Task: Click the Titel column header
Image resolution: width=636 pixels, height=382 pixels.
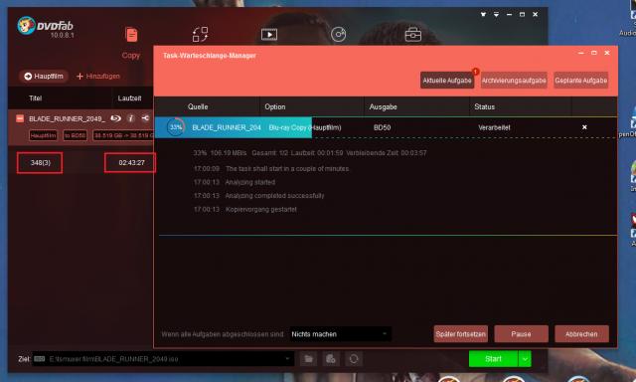Action: pyautogui.click(x=36, y=98)
